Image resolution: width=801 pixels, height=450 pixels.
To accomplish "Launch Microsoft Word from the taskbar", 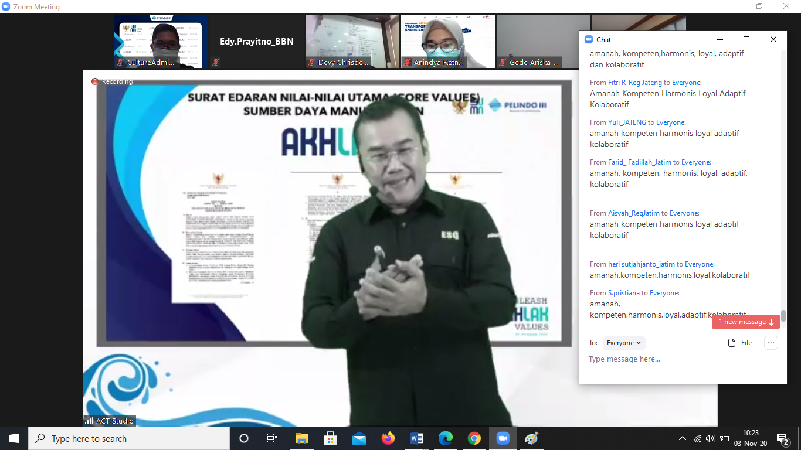I will (x=417, y=438).
